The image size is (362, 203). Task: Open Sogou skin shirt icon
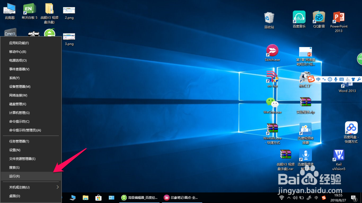point(353,79)
